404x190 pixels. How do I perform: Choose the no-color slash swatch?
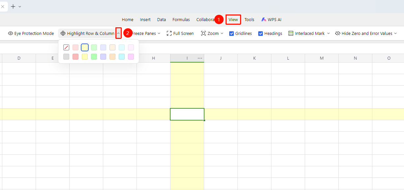[66, 47]
